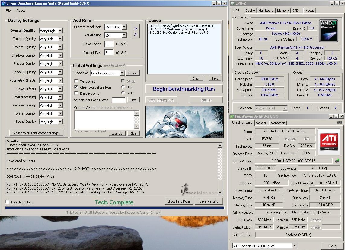The image size is (345, 250).
Task: Open the SPD tab in CPU-Z
Action: coord(295,11)
